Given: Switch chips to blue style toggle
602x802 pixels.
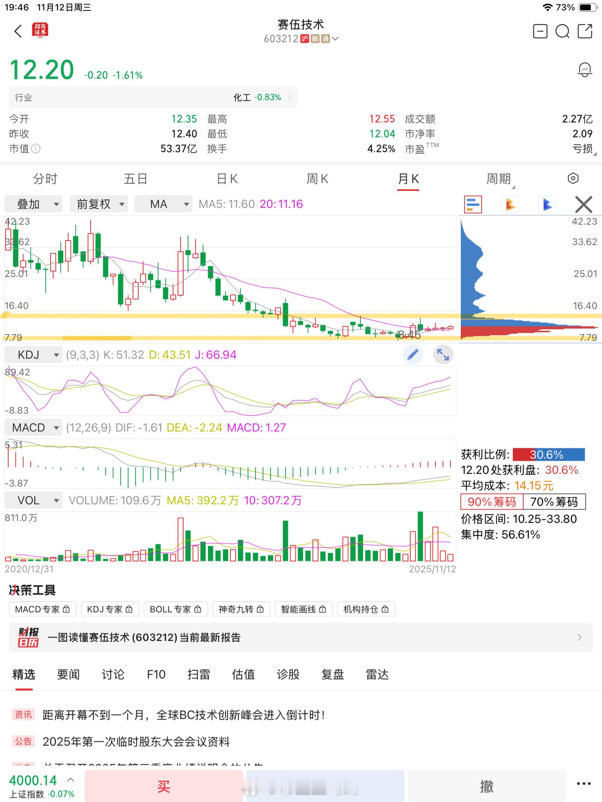Looking at the screenshot, I should [546, 204].
